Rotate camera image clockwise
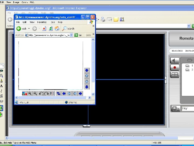The image size is (194, 146). [46, 94]
